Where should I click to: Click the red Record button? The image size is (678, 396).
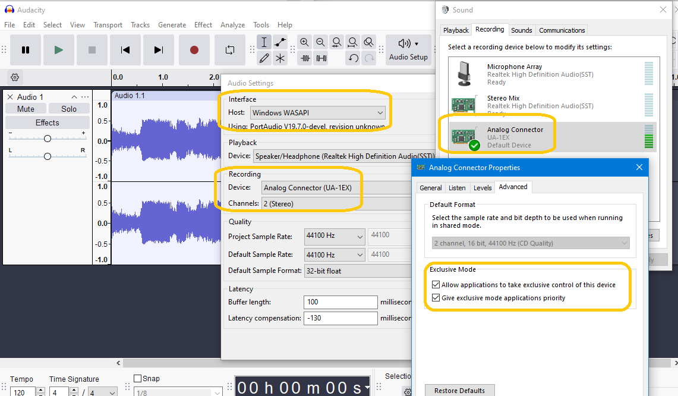[x=194, y=50]
